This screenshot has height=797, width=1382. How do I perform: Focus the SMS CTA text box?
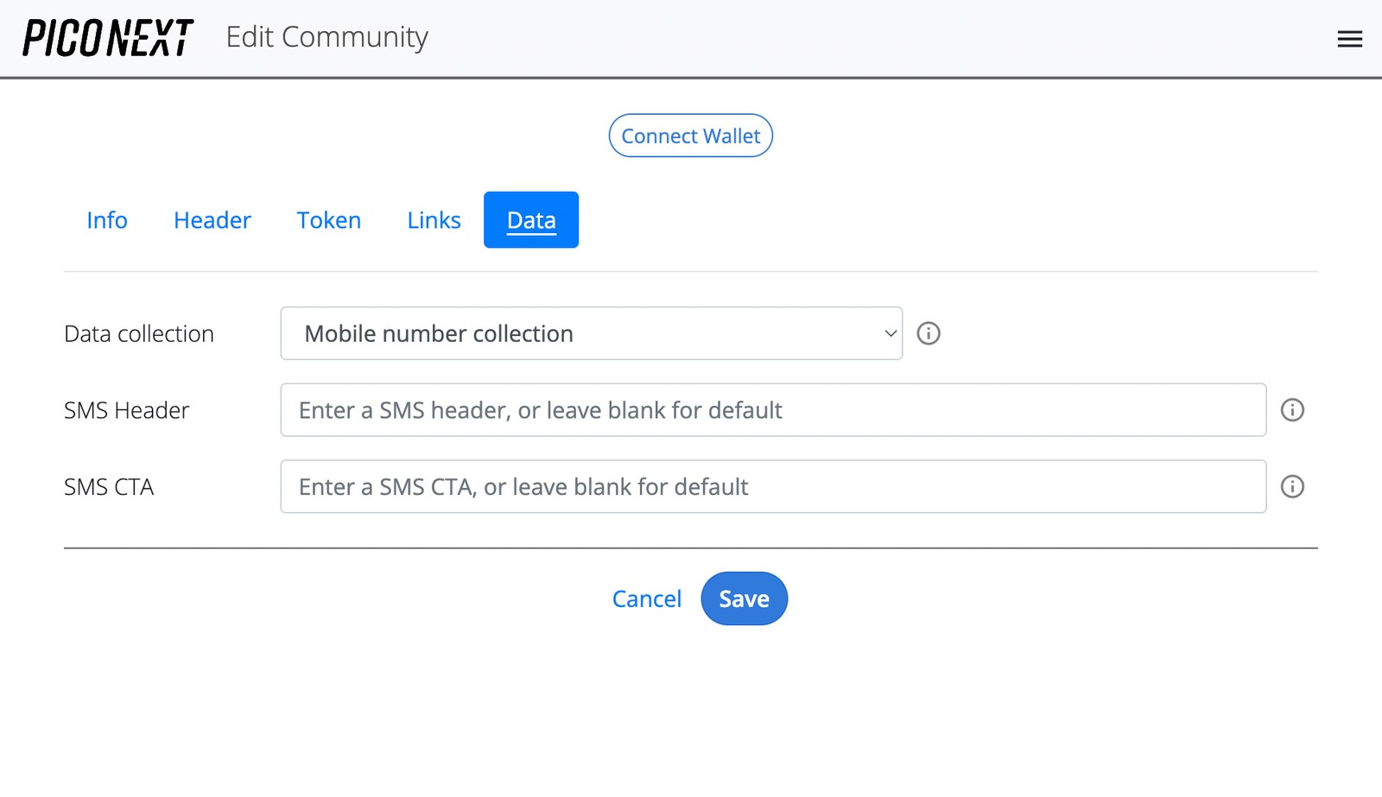tap(773, 487)
